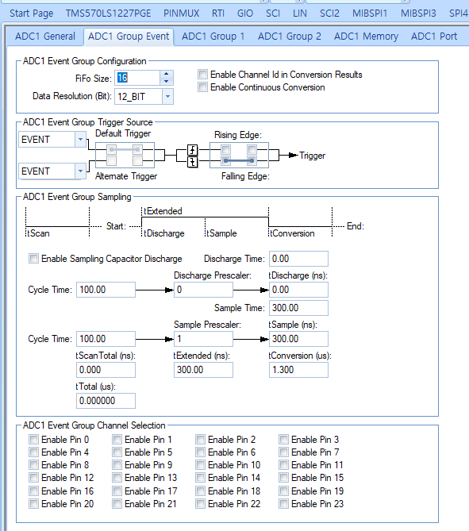Open the PINMUX module tab
Image resolution: width=469 pixels, height=531 pixels.
pyautogui.click(x=182, y=13)
